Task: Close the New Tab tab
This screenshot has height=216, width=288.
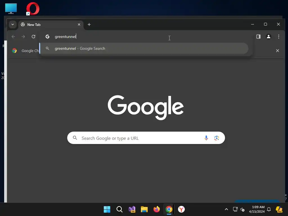Action: click(79, 24)
